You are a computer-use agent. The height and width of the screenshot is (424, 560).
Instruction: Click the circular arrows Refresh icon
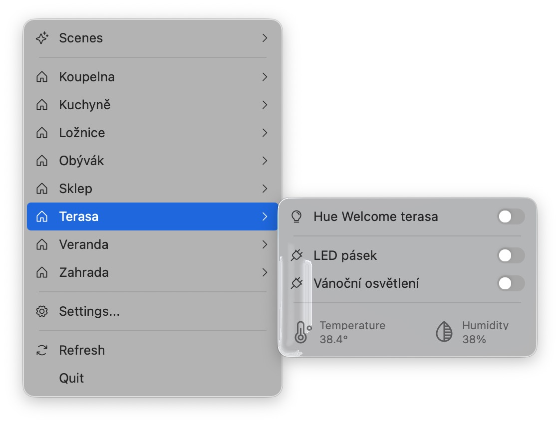coord(42,350)
